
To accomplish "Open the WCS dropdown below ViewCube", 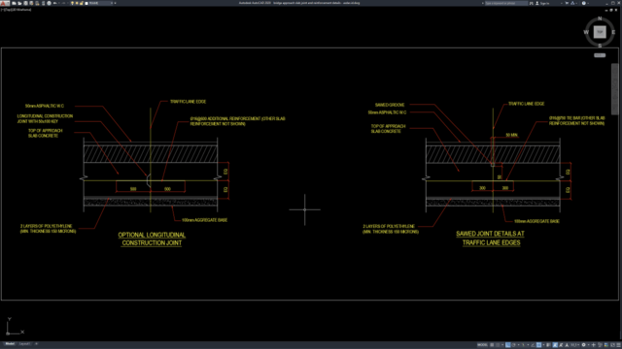I will 600,55.
